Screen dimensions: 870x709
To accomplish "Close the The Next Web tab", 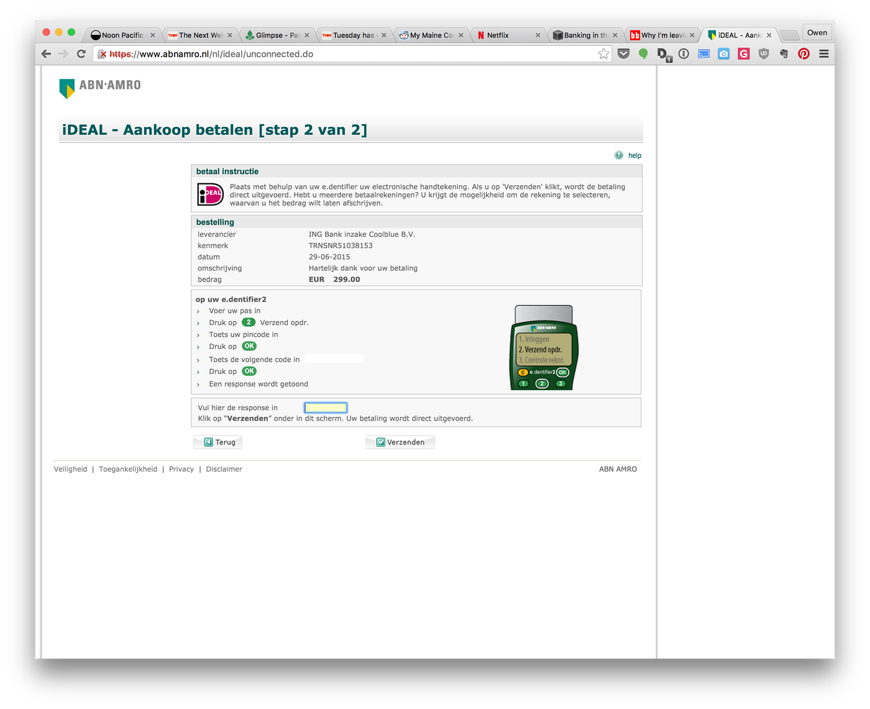I will [230, 35].
